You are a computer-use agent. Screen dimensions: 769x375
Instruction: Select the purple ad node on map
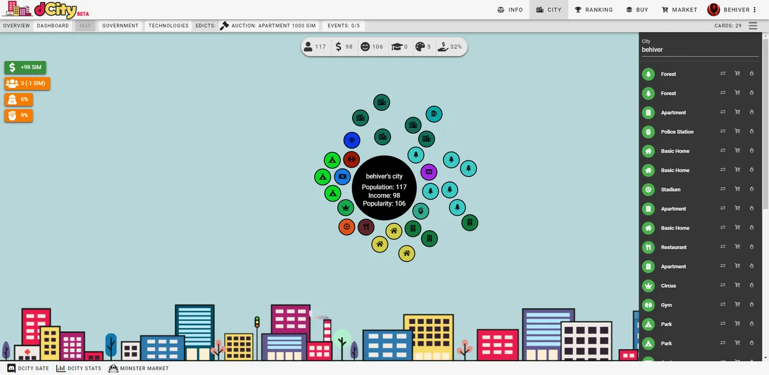pos(428,172)
